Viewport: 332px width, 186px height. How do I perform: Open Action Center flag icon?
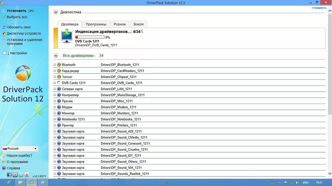tap(286, 182)
